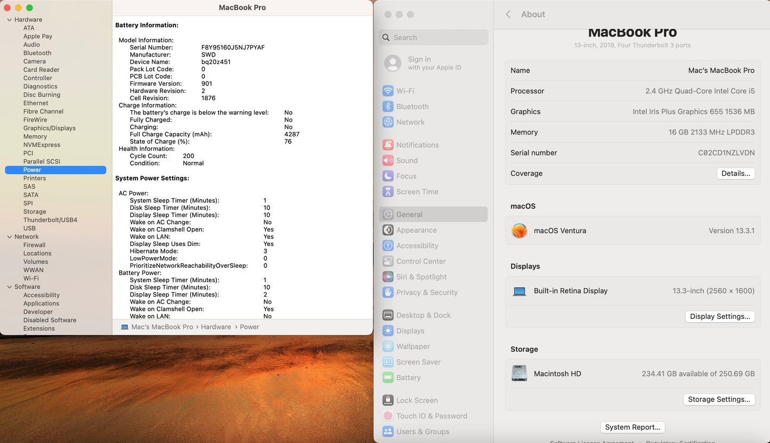Open the Battery icon in sidebar
This screenshot has height=443, width=770.
click(388, 378)
